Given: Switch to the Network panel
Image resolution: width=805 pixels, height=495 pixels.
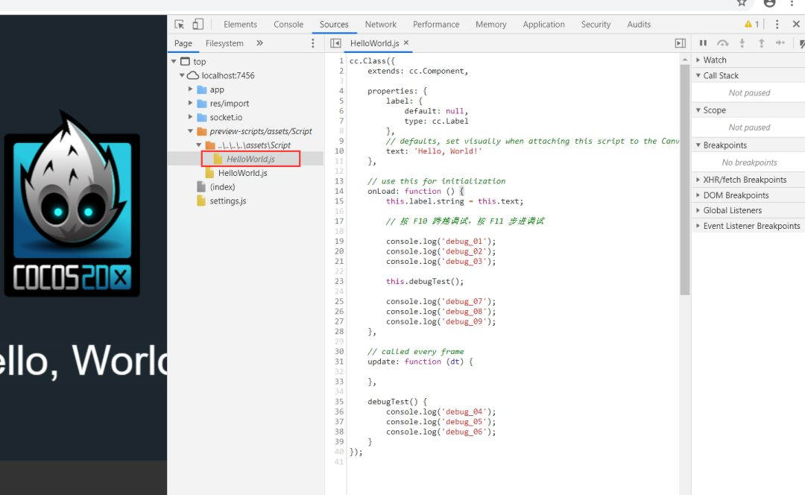Looking at the screenshot, I should 380,24.
